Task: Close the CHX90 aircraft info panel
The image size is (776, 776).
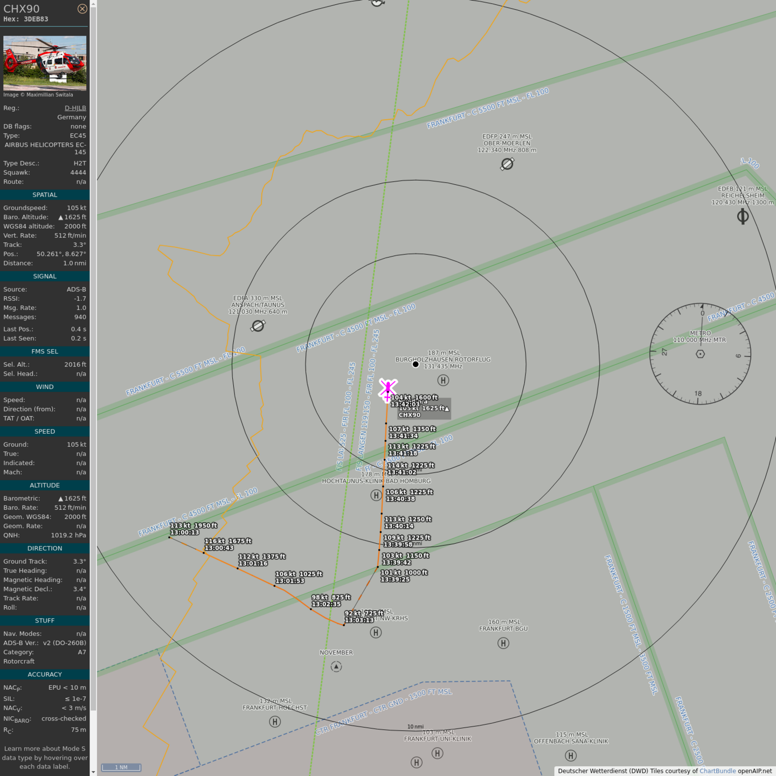Action: 82,9
